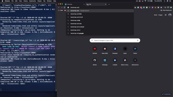This screenshot has width=173, height=97.
Task: Click the browser back arrow
Action: [59, 8]
